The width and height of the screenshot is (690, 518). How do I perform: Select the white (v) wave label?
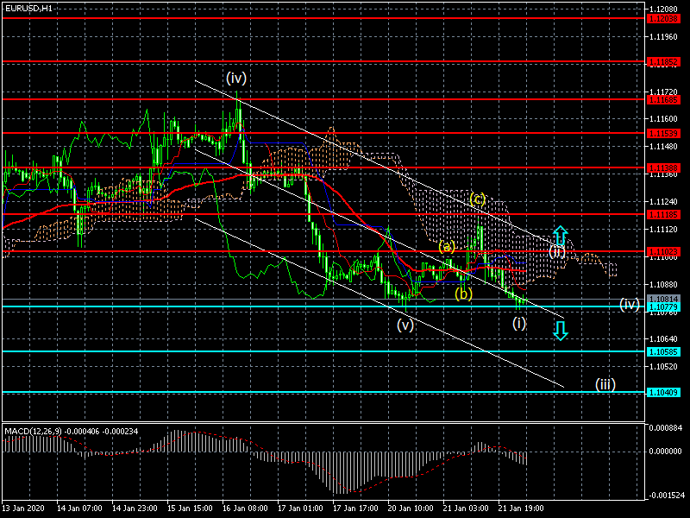tap(405, 325)
